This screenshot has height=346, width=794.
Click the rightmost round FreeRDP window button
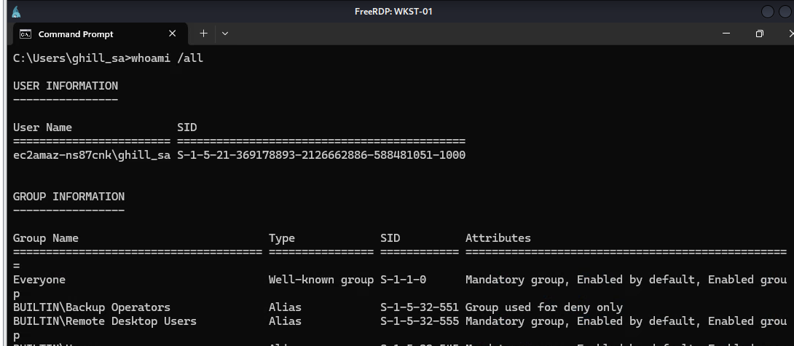785,12
